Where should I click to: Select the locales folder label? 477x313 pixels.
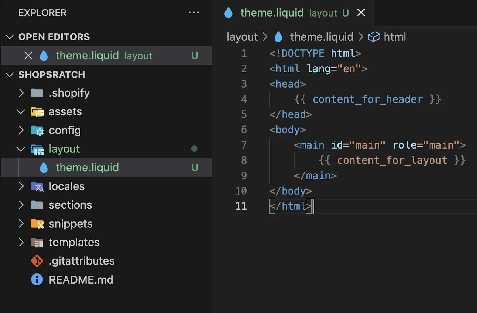pyautogui.click(x=67, y=186)
